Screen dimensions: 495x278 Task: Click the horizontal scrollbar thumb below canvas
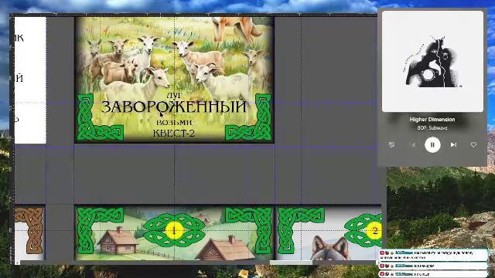point(291,263)
